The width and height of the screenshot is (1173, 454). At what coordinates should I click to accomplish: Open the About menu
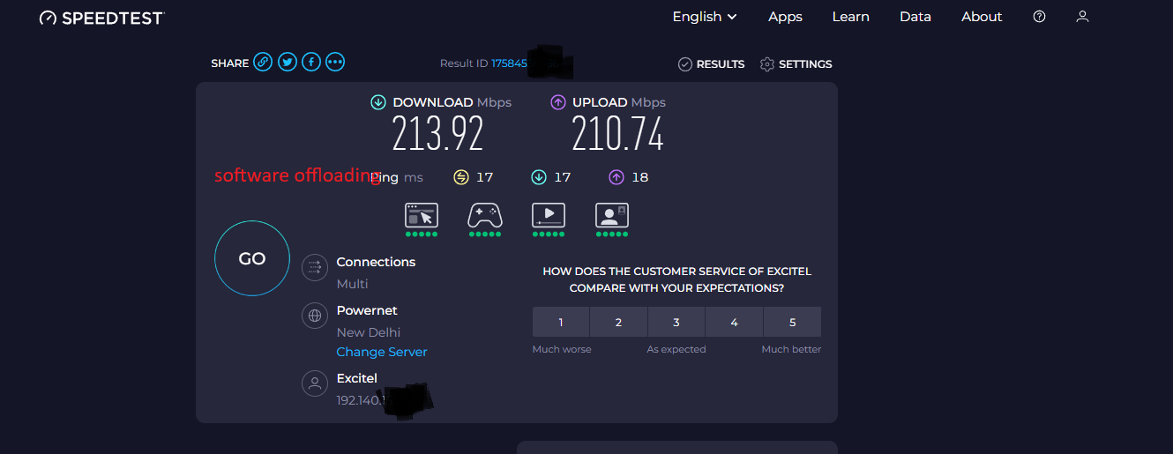pos(982,17)
